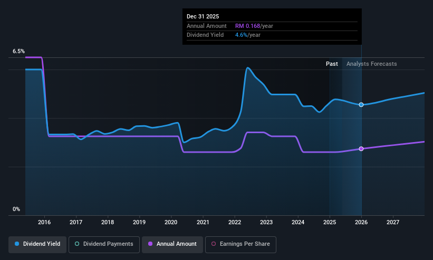Click the pink Earnings Per Share circle icon
Image resolution: width=433 pixels, height=260 pixels.
214,244
